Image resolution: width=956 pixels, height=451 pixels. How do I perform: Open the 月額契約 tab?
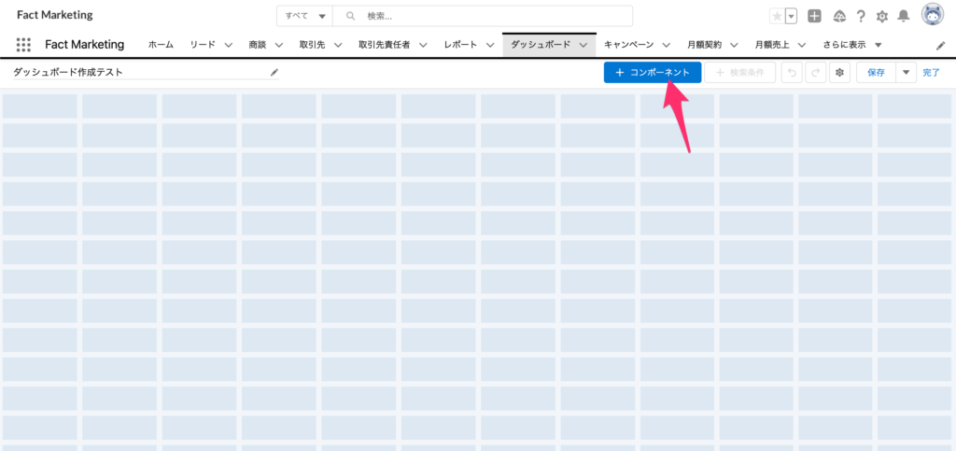click(x=704, y=45)
